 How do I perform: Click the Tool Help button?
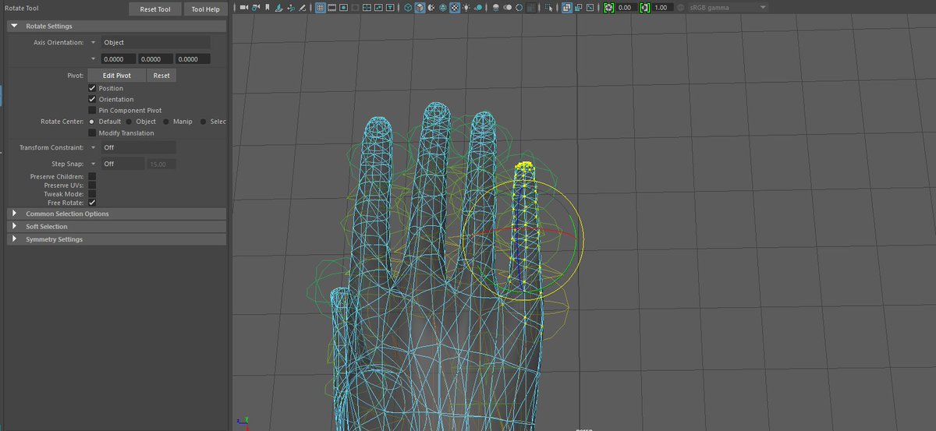(x=206, y=9)
